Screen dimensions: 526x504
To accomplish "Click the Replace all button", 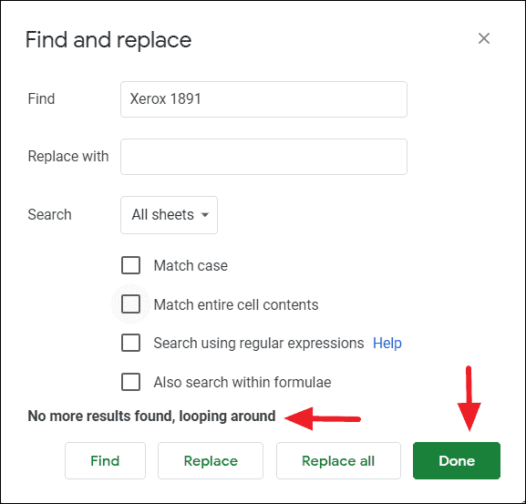I will click(338, 461).
